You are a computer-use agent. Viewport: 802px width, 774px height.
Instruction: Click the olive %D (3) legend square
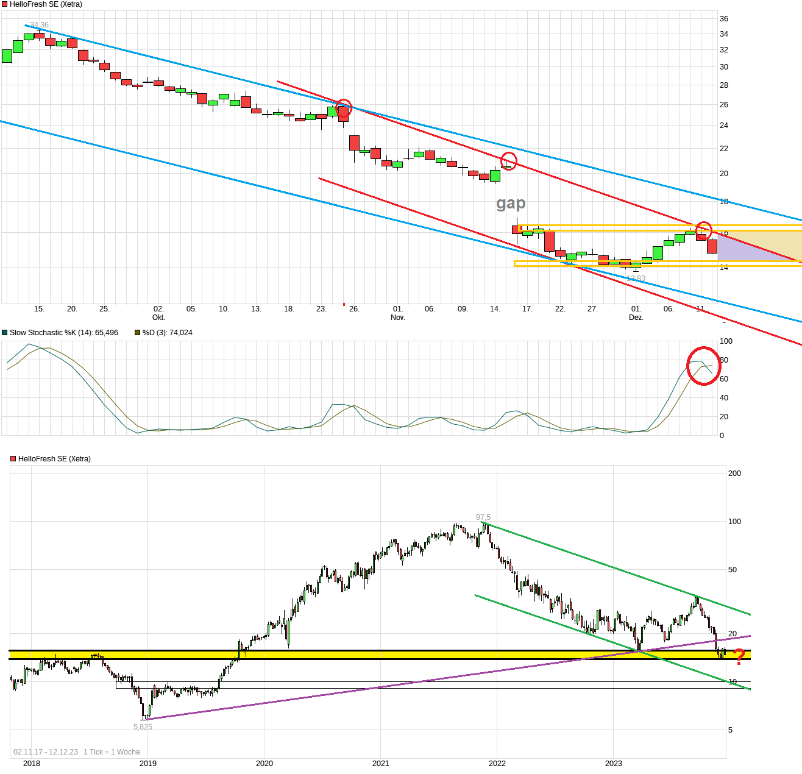pos(137,333)
